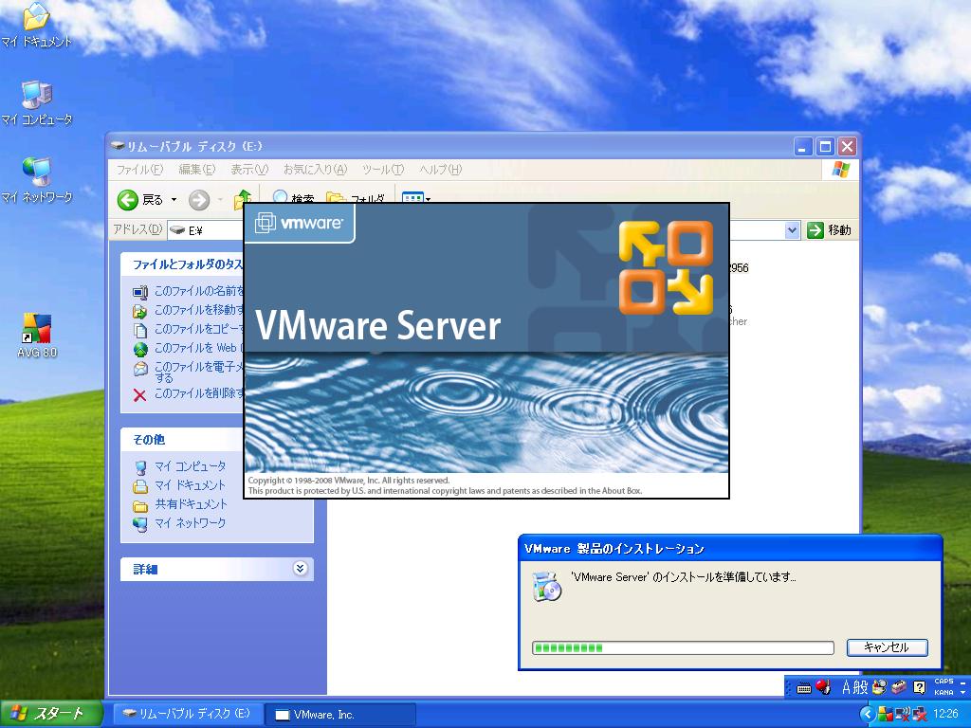Click the 移動 Go button
This screenshot has height=728, width=971.
pyautogui.click(x=830, y=230)
